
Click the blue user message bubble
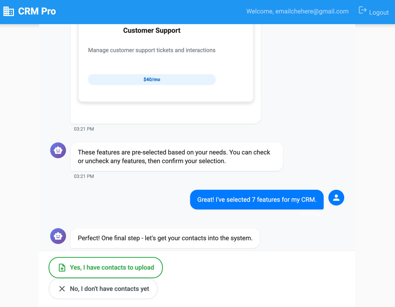(256, 199)
